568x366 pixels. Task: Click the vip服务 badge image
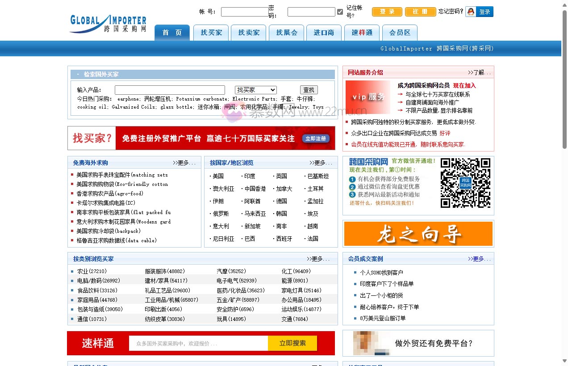tap(368, 97)
